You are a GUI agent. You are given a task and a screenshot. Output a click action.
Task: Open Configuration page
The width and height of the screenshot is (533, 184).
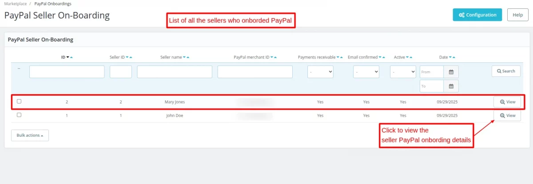477,15
